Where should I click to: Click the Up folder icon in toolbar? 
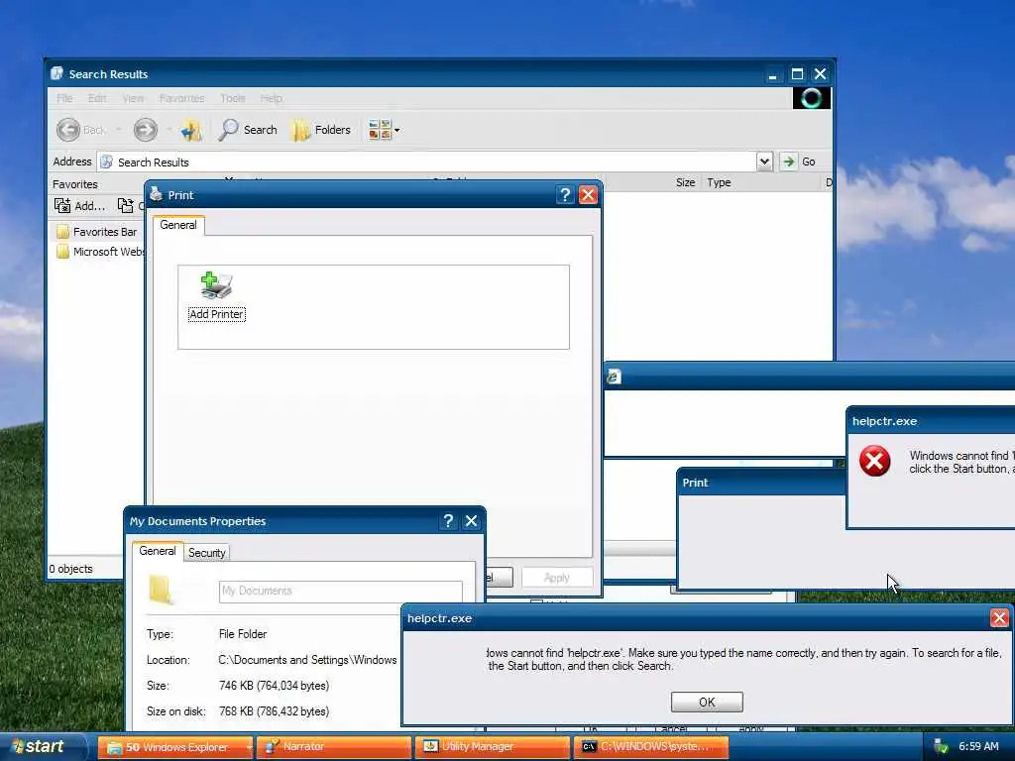pyautogui.click(x=191, y=130)
